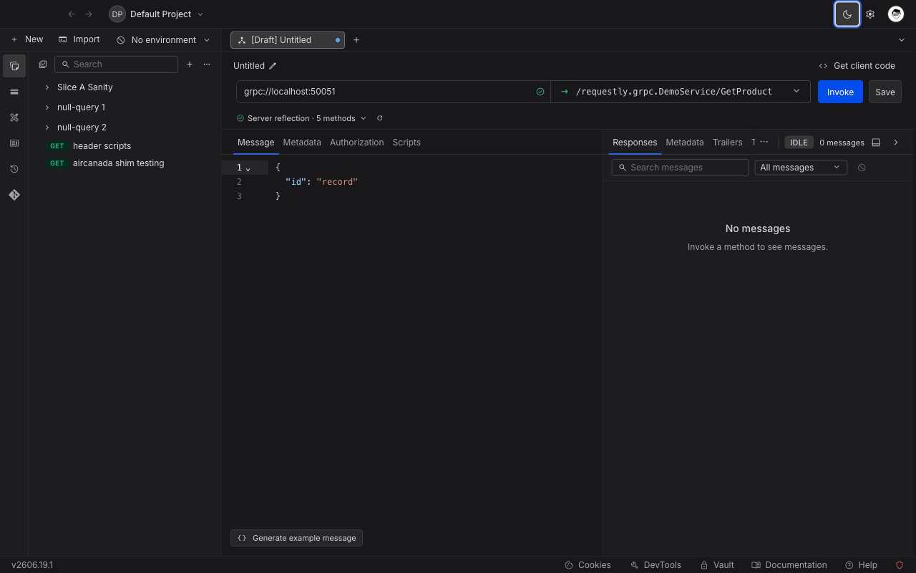Open DevTools in the status bar
Image resolution: width=916 pixels, height=573 pixels.
656,565
